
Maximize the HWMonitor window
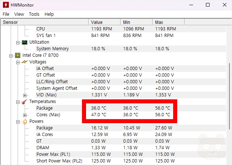[x=208, y=5]
